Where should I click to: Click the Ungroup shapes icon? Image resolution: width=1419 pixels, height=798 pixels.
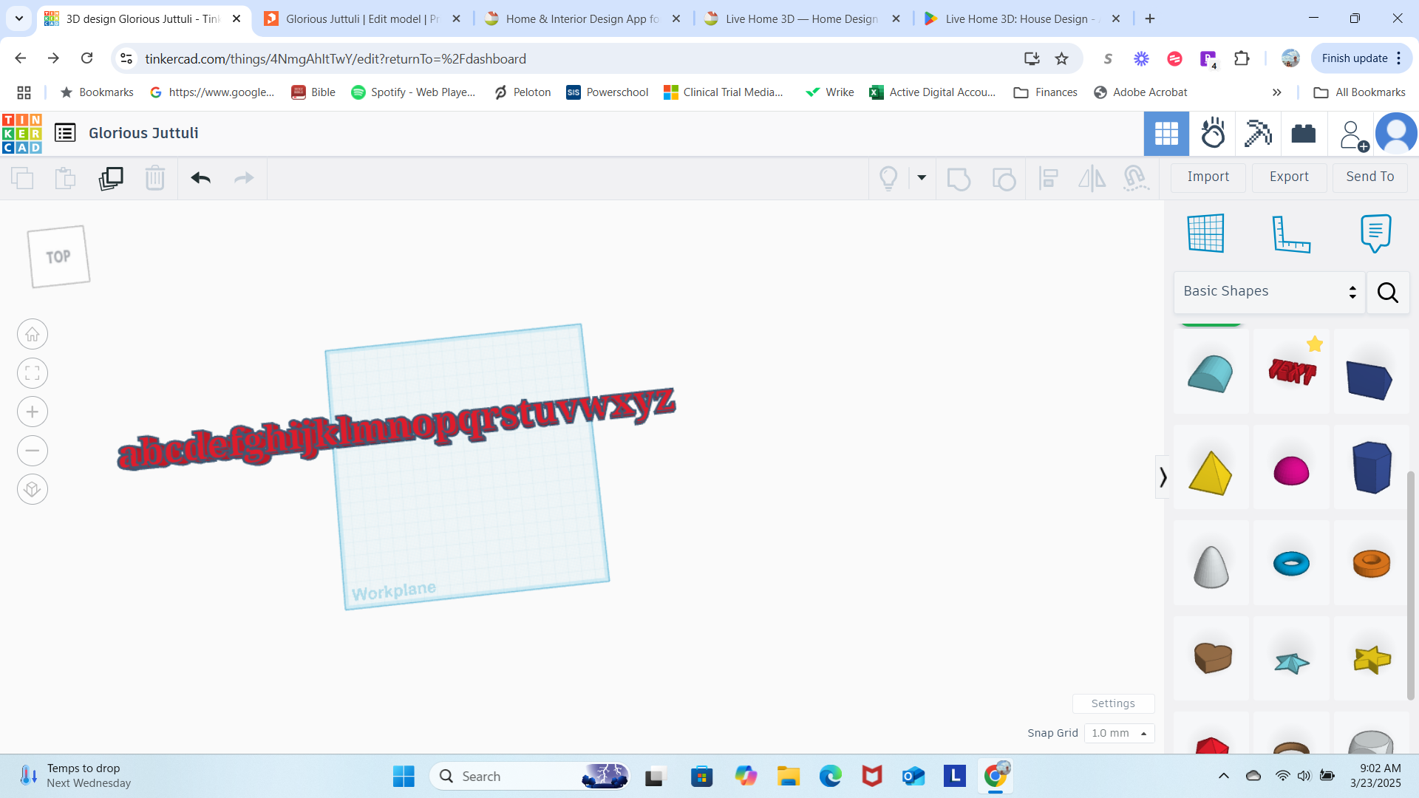1004,179
